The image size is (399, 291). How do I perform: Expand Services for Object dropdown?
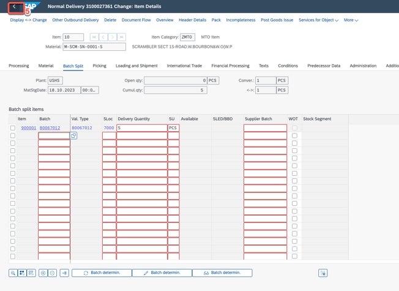pos(318,20)
